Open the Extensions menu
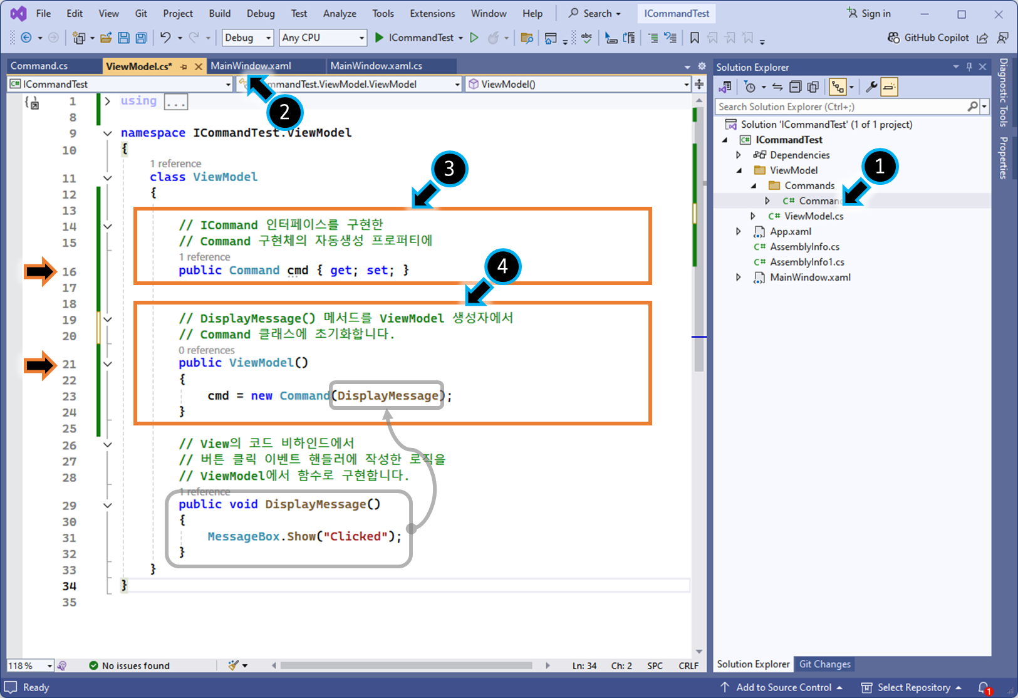The height and width of the screenshot is (698, 1018). 432,13
